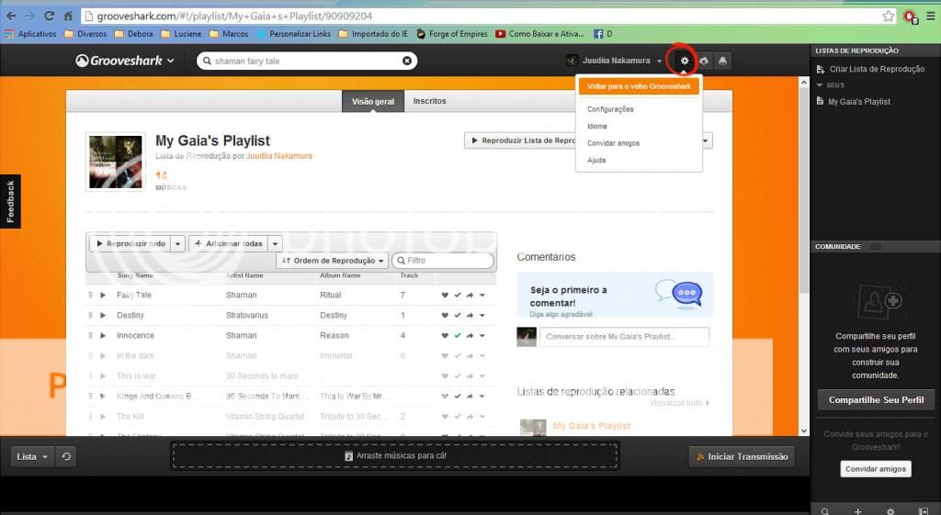Switch to the Inscritos tab
The image size is (941, 515).
coord(429,101)
